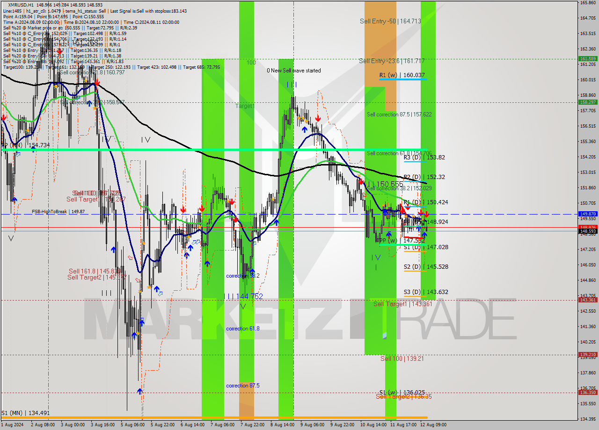Select the 'S1 (D) | 147.028' label

click(426, 247)
